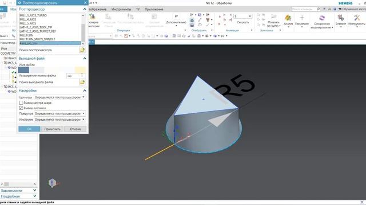Click the animation pause icon

[219, 24]
